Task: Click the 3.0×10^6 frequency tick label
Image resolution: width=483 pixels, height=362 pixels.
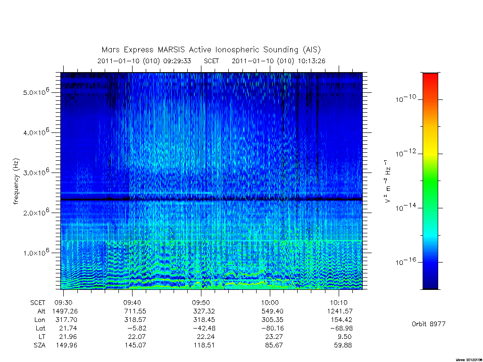Action: (36, 172)
